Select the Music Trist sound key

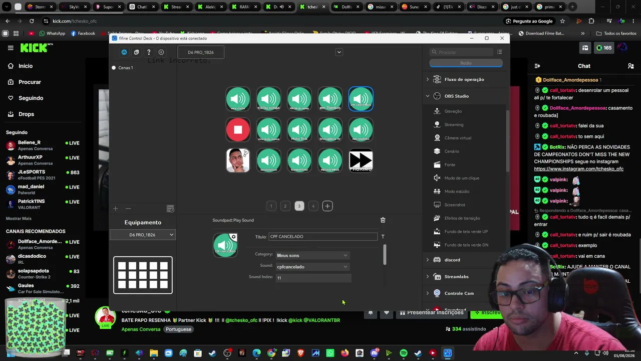(299, 130)
